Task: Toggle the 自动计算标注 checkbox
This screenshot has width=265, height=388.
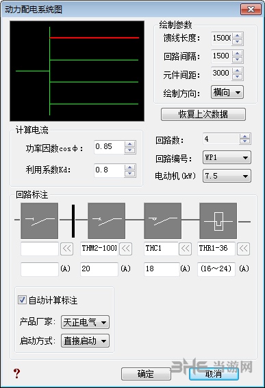Action: [x=22, y=300]
